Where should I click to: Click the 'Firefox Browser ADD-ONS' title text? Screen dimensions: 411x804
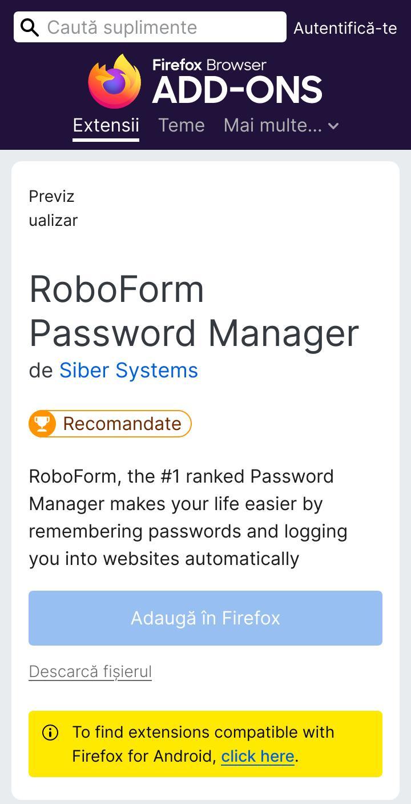click(237, 82)
